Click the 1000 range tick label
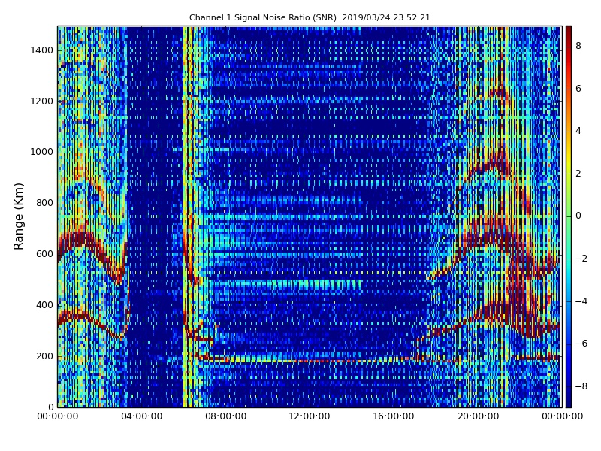 click(42, 152)
